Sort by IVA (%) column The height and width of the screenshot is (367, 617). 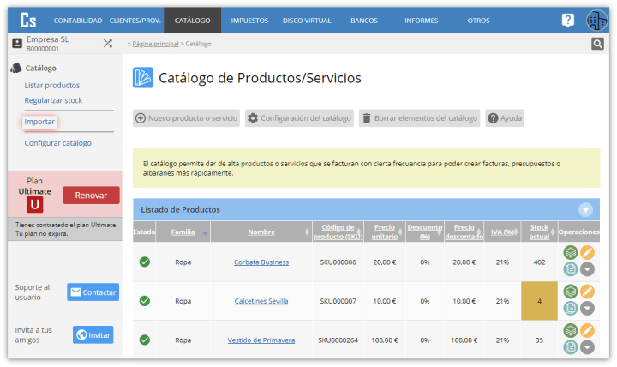coord(502,232)
